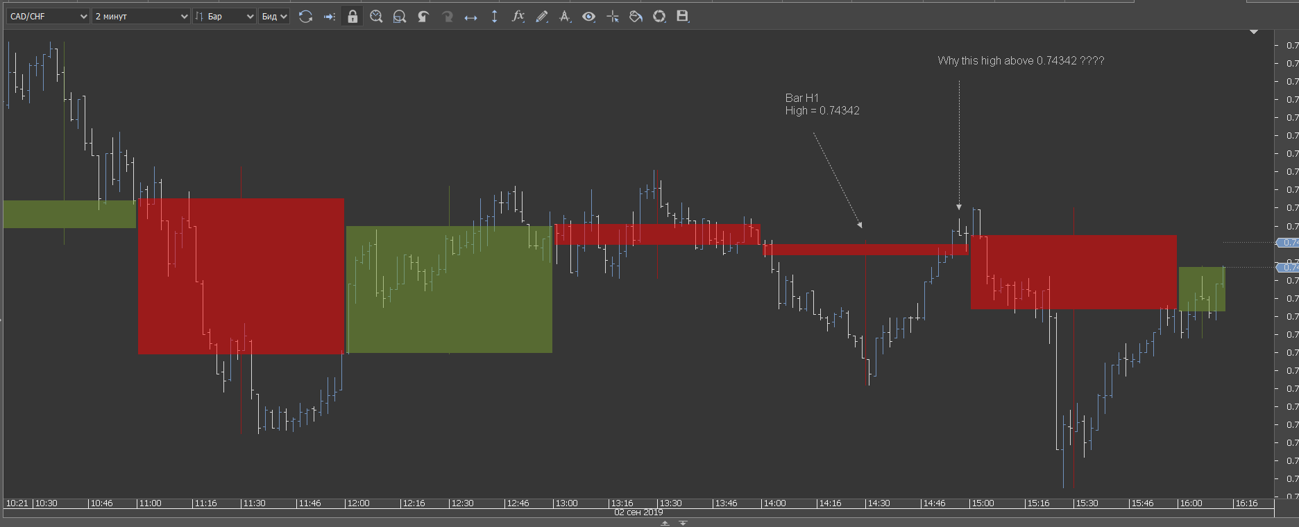Image resolution: width=1299 pixels, height=527 pixels.
Task: Click the narrow red rectangle at 13:00-14:00
Action: [657, 234]
